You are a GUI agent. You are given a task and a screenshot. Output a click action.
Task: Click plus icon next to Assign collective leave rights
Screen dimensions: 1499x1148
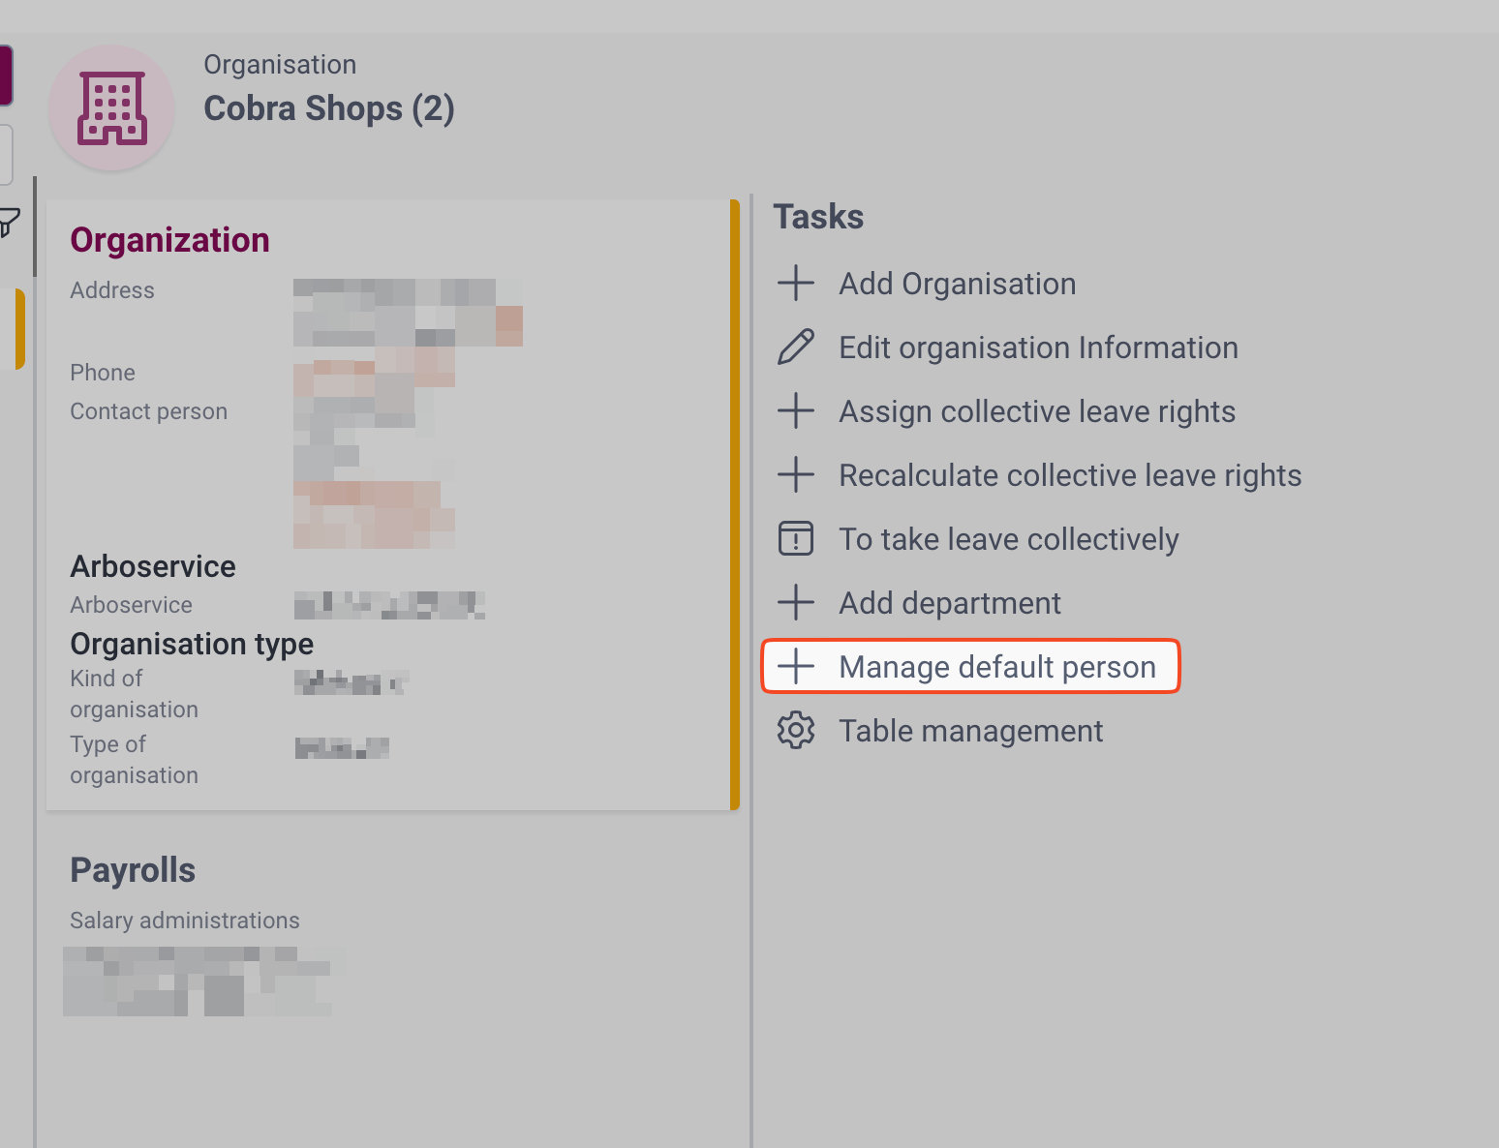pos(796,411)
